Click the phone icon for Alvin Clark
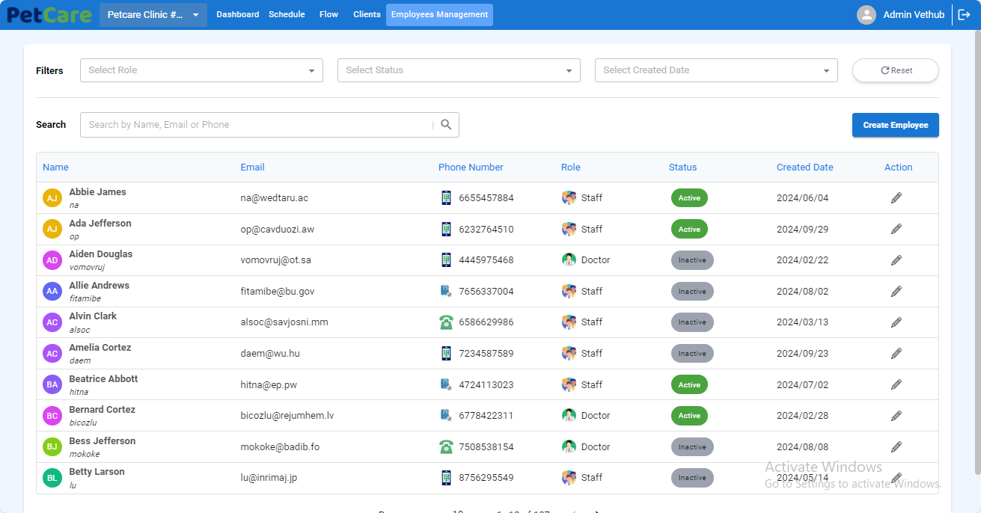Viewport: 981px width, 513px height. 446,322
